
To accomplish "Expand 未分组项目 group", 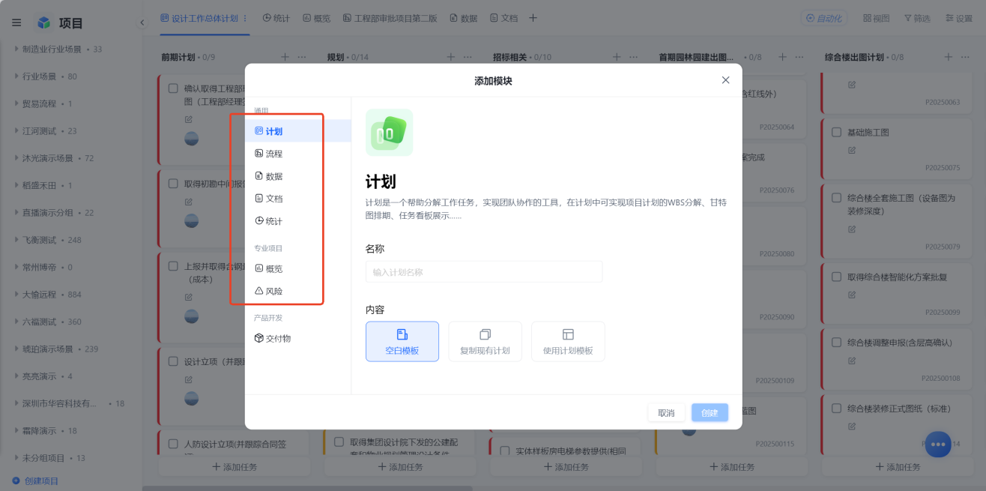I will [x=16, y=458].
